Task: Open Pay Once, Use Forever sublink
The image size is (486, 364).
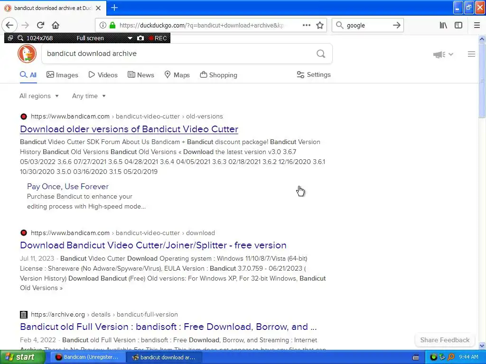Action: pyautogui.click(x=67, y=186)
